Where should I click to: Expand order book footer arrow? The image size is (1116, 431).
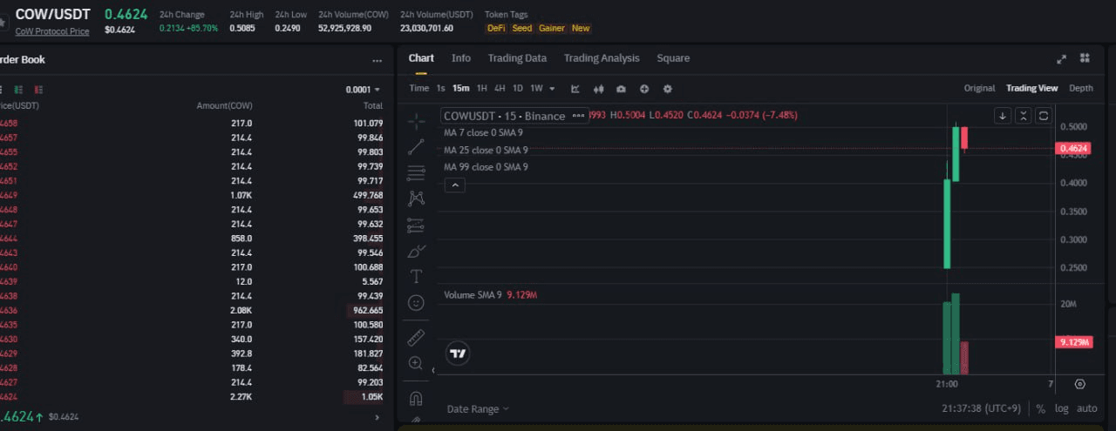tap(377, 417)
